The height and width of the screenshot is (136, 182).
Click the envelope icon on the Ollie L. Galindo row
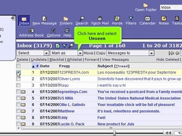23,105
